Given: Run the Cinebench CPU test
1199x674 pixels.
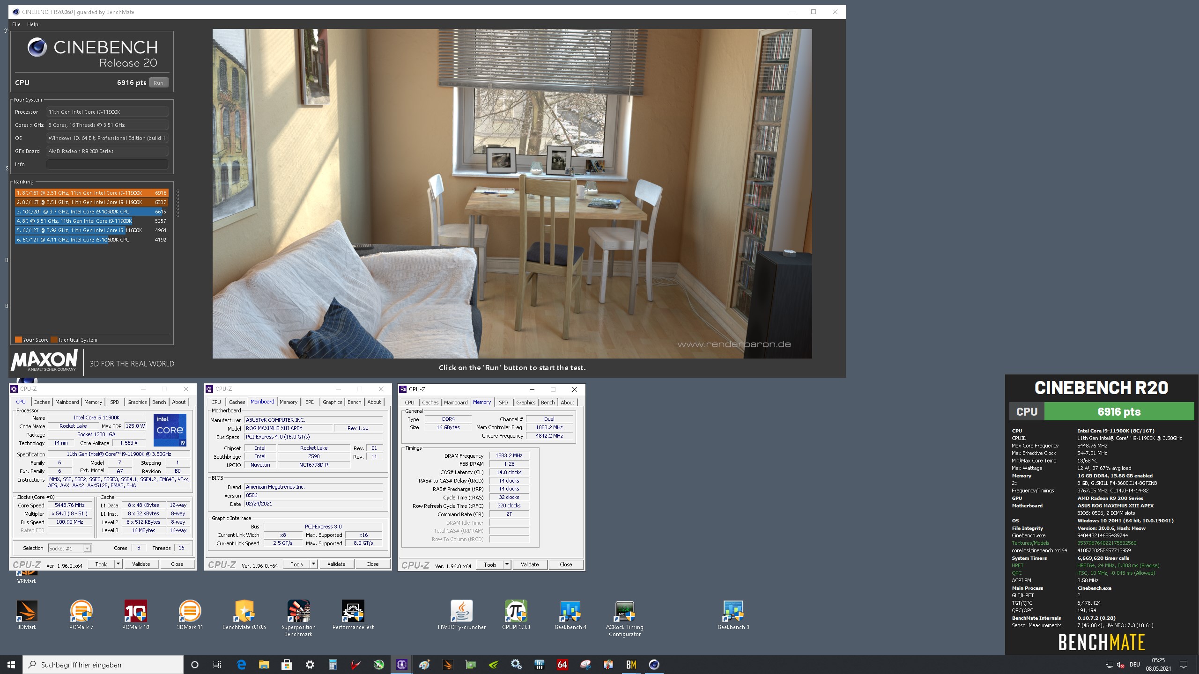Looking at the screenshot, I should point(159,83).
